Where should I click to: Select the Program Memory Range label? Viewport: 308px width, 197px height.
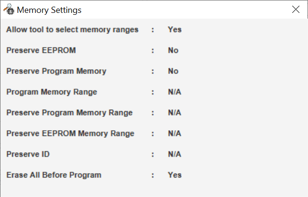tap(51, 92)
